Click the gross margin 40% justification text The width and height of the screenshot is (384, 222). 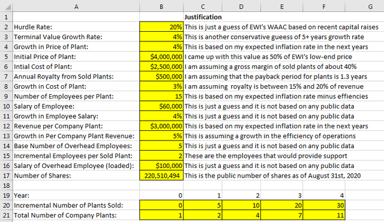click(271, 67)
